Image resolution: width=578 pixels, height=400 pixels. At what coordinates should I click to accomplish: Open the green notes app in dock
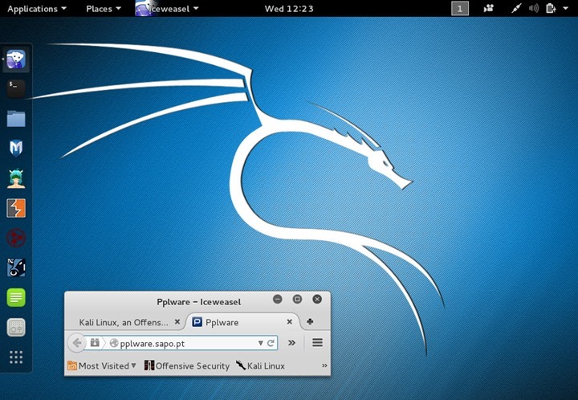click(16, 297)
